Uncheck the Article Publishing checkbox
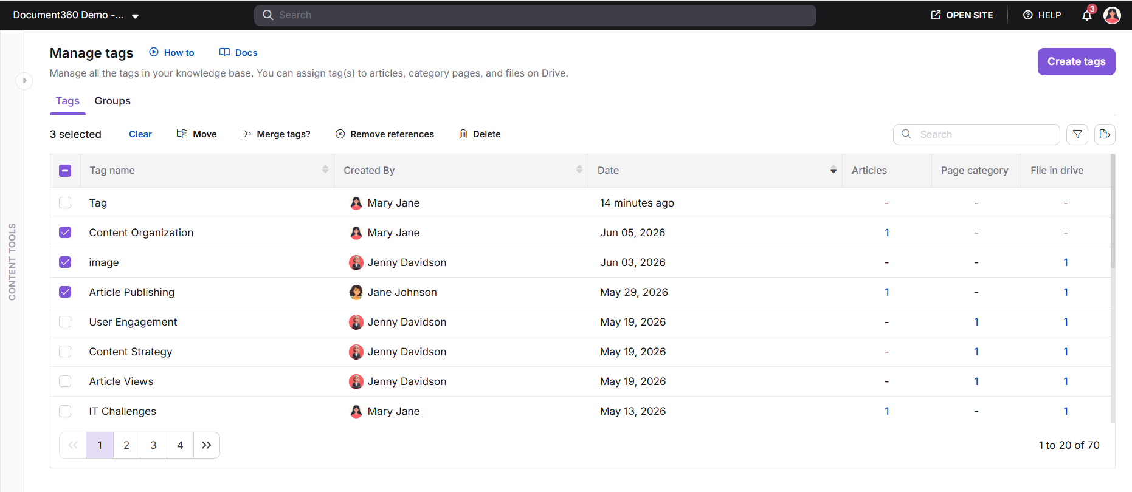 tap(65, 292)
